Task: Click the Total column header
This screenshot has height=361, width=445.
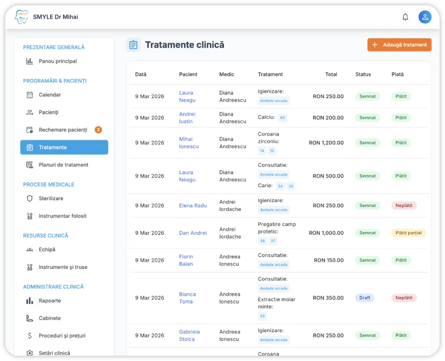Action: pos(331,74)
